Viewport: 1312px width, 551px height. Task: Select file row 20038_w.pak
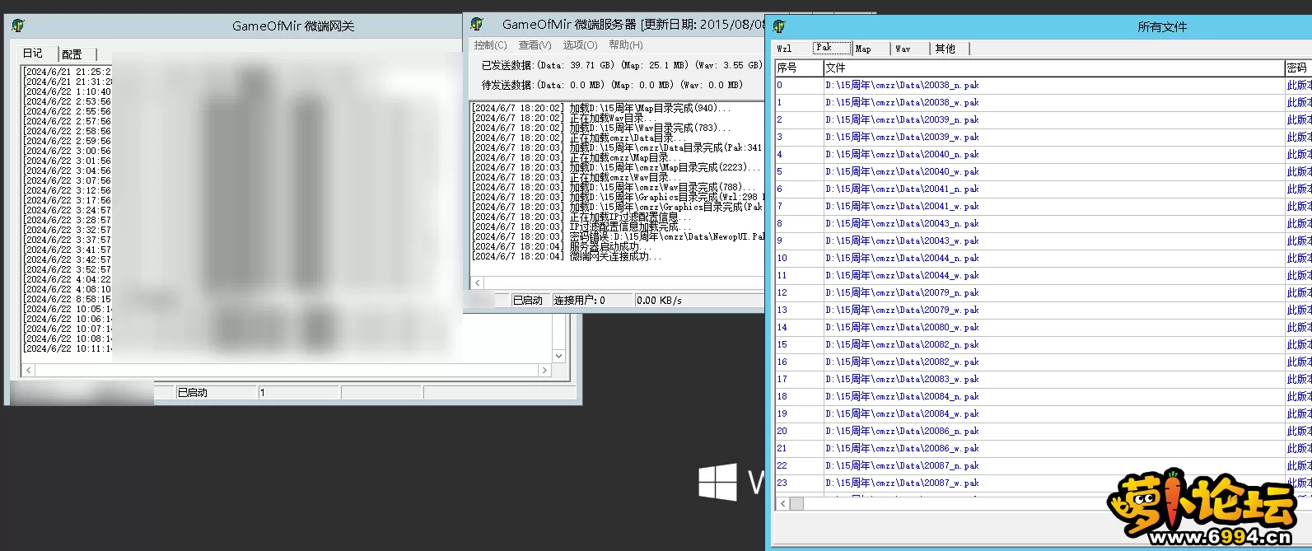(1043, 102)
